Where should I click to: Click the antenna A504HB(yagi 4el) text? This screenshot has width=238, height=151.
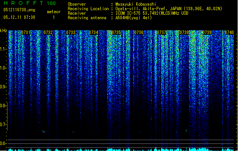[134, 18]
